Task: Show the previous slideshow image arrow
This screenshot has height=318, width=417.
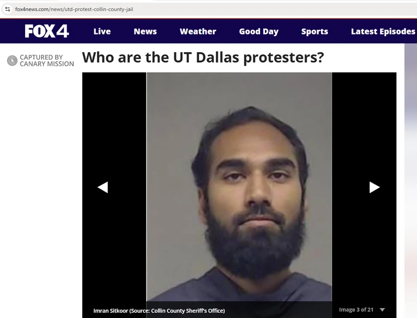Action: (x=103, y=188)
